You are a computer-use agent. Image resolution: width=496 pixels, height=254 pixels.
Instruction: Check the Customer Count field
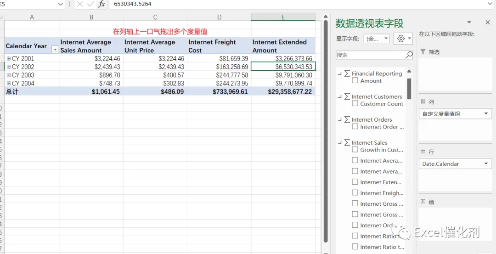pos(355,103)
